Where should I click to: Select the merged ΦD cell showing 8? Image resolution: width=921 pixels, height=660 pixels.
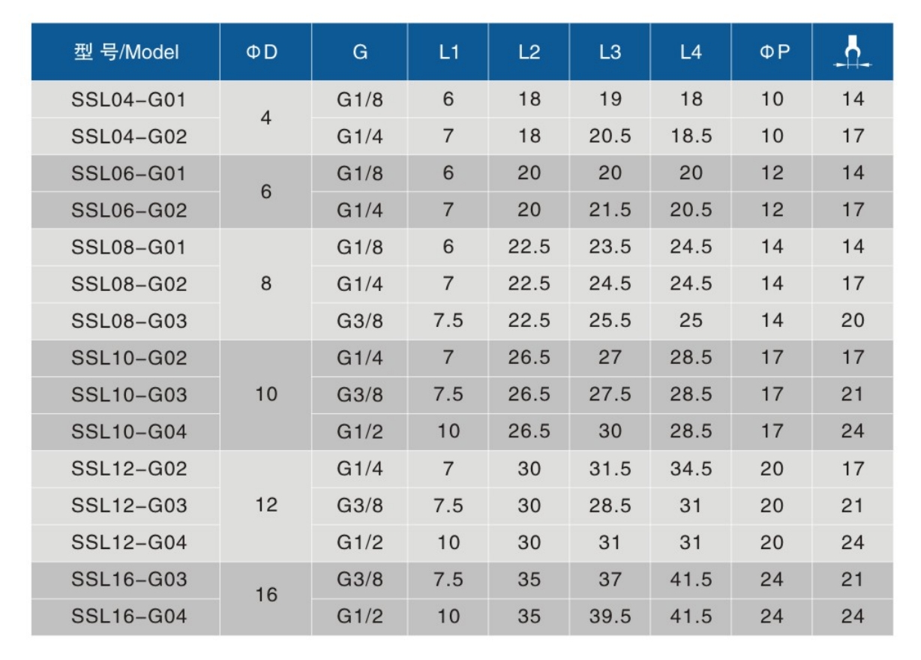265,284
